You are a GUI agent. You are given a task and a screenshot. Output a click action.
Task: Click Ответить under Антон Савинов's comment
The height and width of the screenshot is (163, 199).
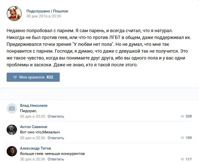(x=56, y=138)
